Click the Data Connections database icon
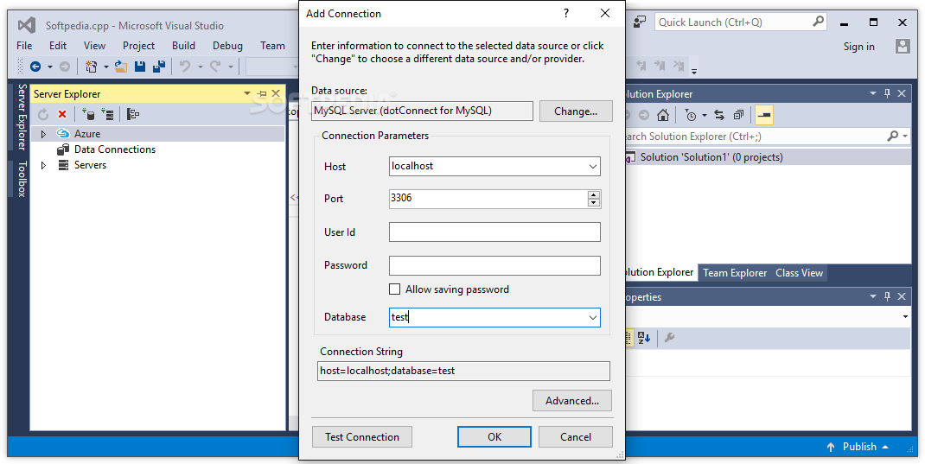This screenshot has width=925, height=464. 63,149
